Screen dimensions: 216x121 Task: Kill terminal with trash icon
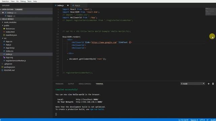[213, 84]
